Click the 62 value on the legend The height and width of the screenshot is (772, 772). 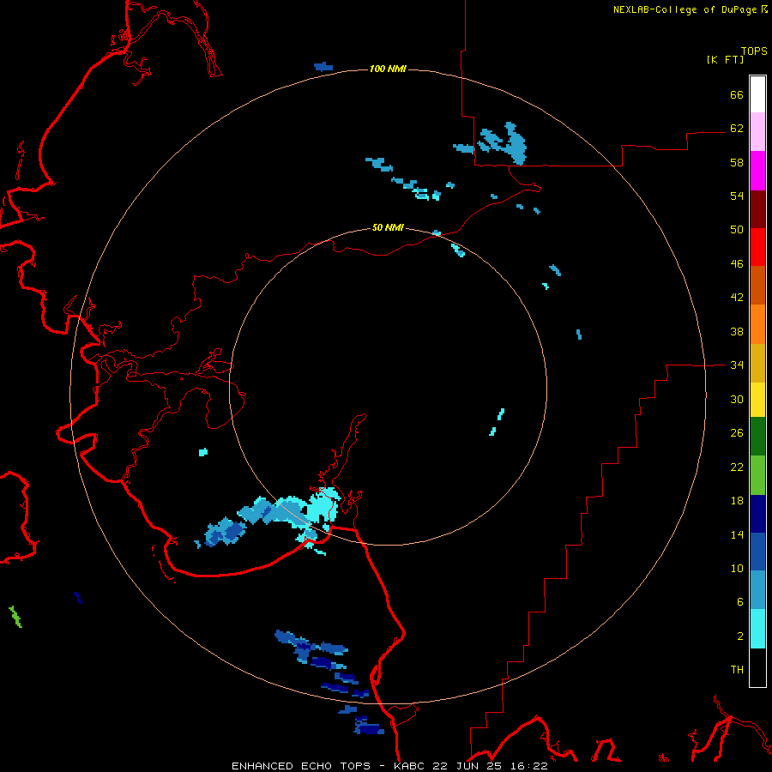coord(737,129)
